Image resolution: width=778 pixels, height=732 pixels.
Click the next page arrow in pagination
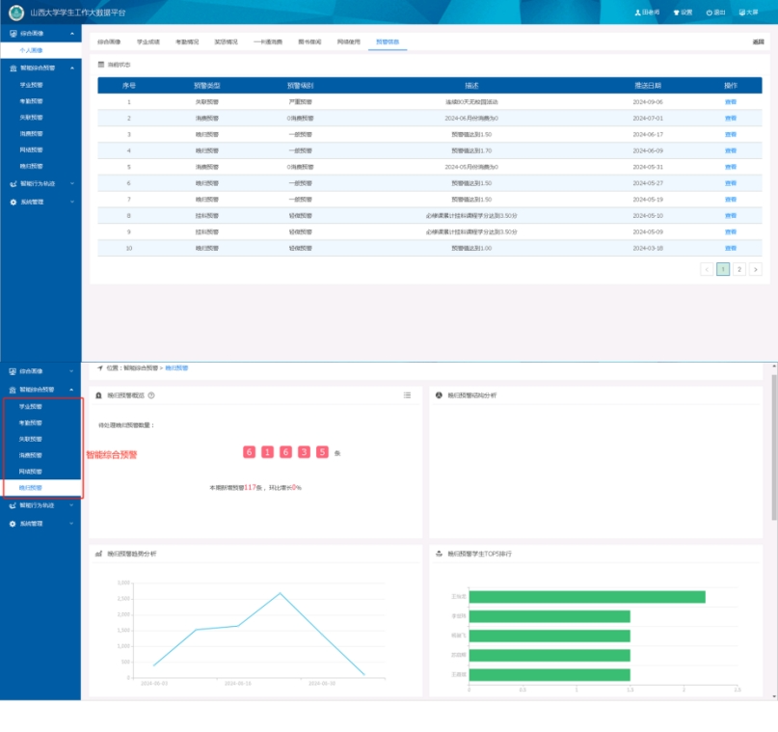(x=756, y=269)
